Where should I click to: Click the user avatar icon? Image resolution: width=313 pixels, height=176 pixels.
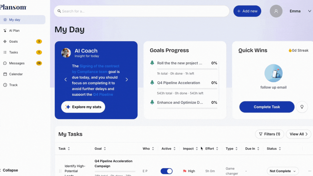pyautogui.click(x=276, y=11)
